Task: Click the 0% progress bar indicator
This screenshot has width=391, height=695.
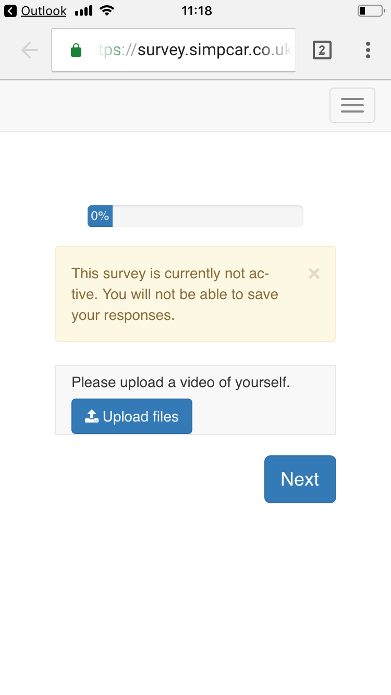Action: [x=100, y=216]
